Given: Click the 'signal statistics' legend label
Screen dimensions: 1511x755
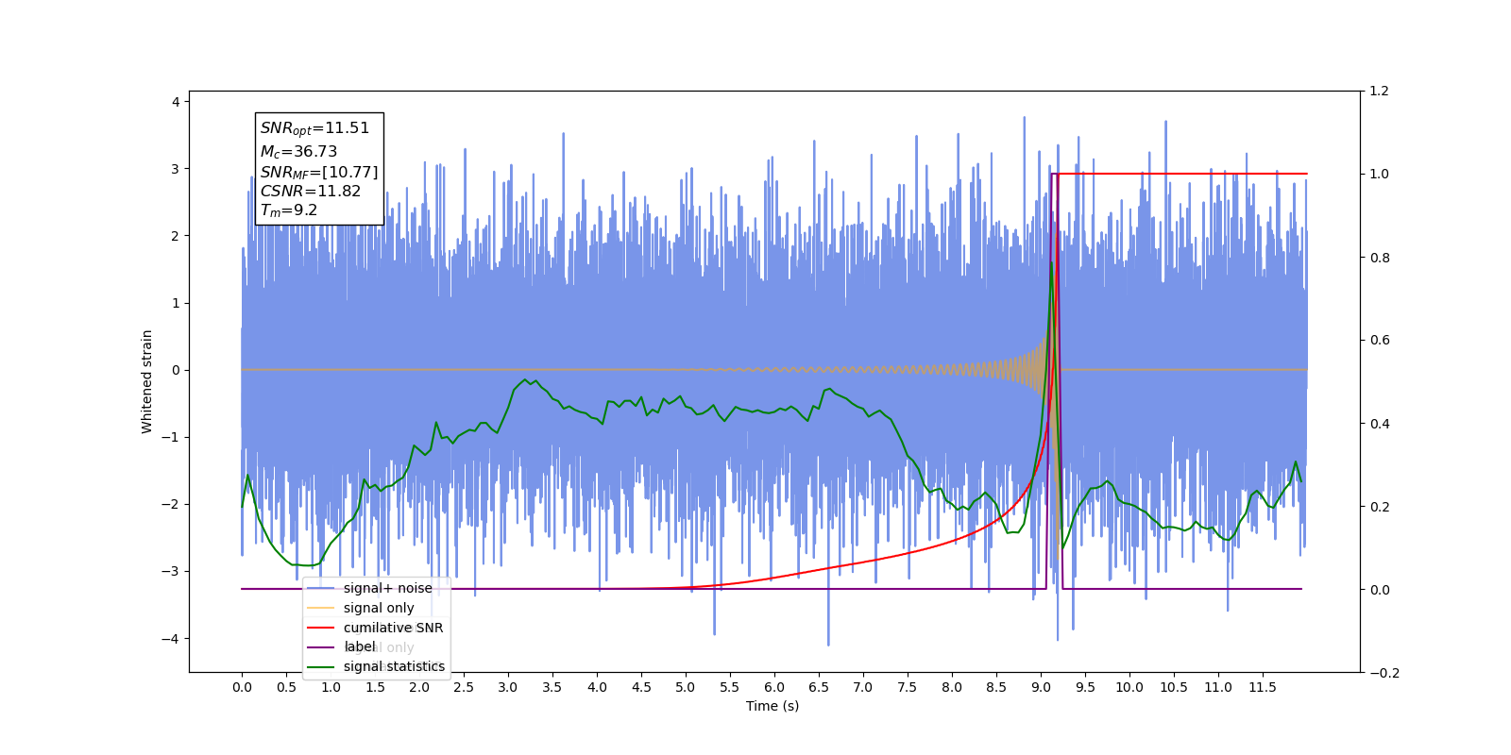Looking at the screenshot, I should point(394,666).
